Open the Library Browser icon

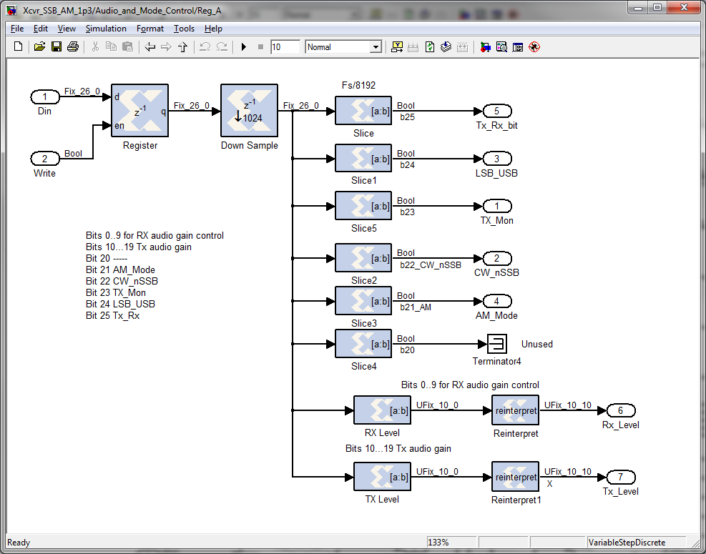click(x=486, y=46)
